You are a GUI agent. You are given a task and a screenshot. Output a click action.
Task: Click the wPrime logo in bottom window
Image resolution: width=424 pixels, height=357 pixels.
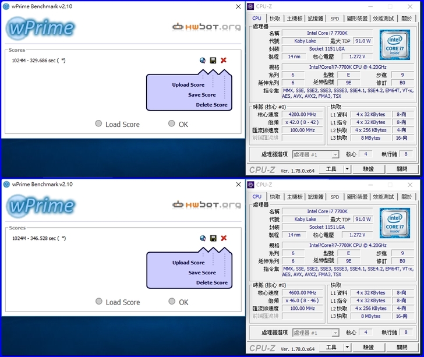coord(41,206)
